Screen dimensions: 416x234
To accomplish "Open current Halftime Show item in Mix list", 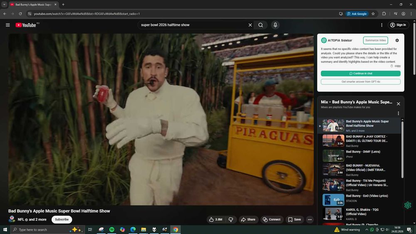I will pos(360,126).
